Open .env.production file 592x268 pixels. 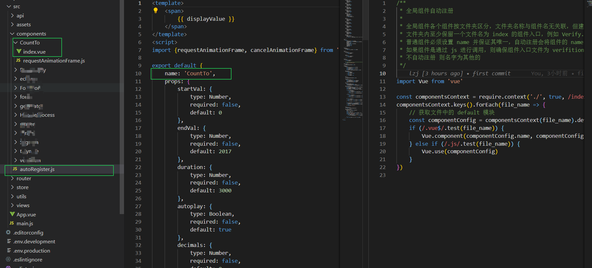(32, 251)
